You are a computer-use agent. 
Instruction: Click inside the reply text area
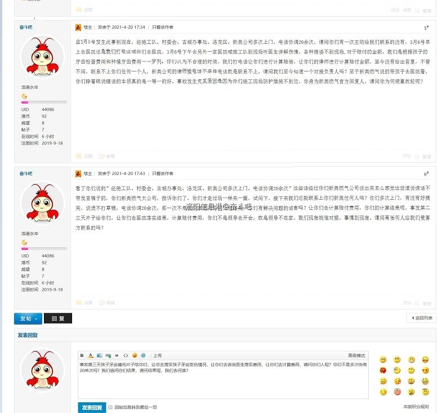point(223,383)
